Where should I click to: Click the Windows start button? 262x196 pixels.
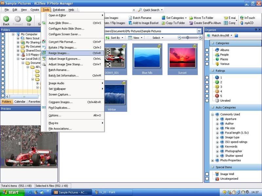(12, 192)
